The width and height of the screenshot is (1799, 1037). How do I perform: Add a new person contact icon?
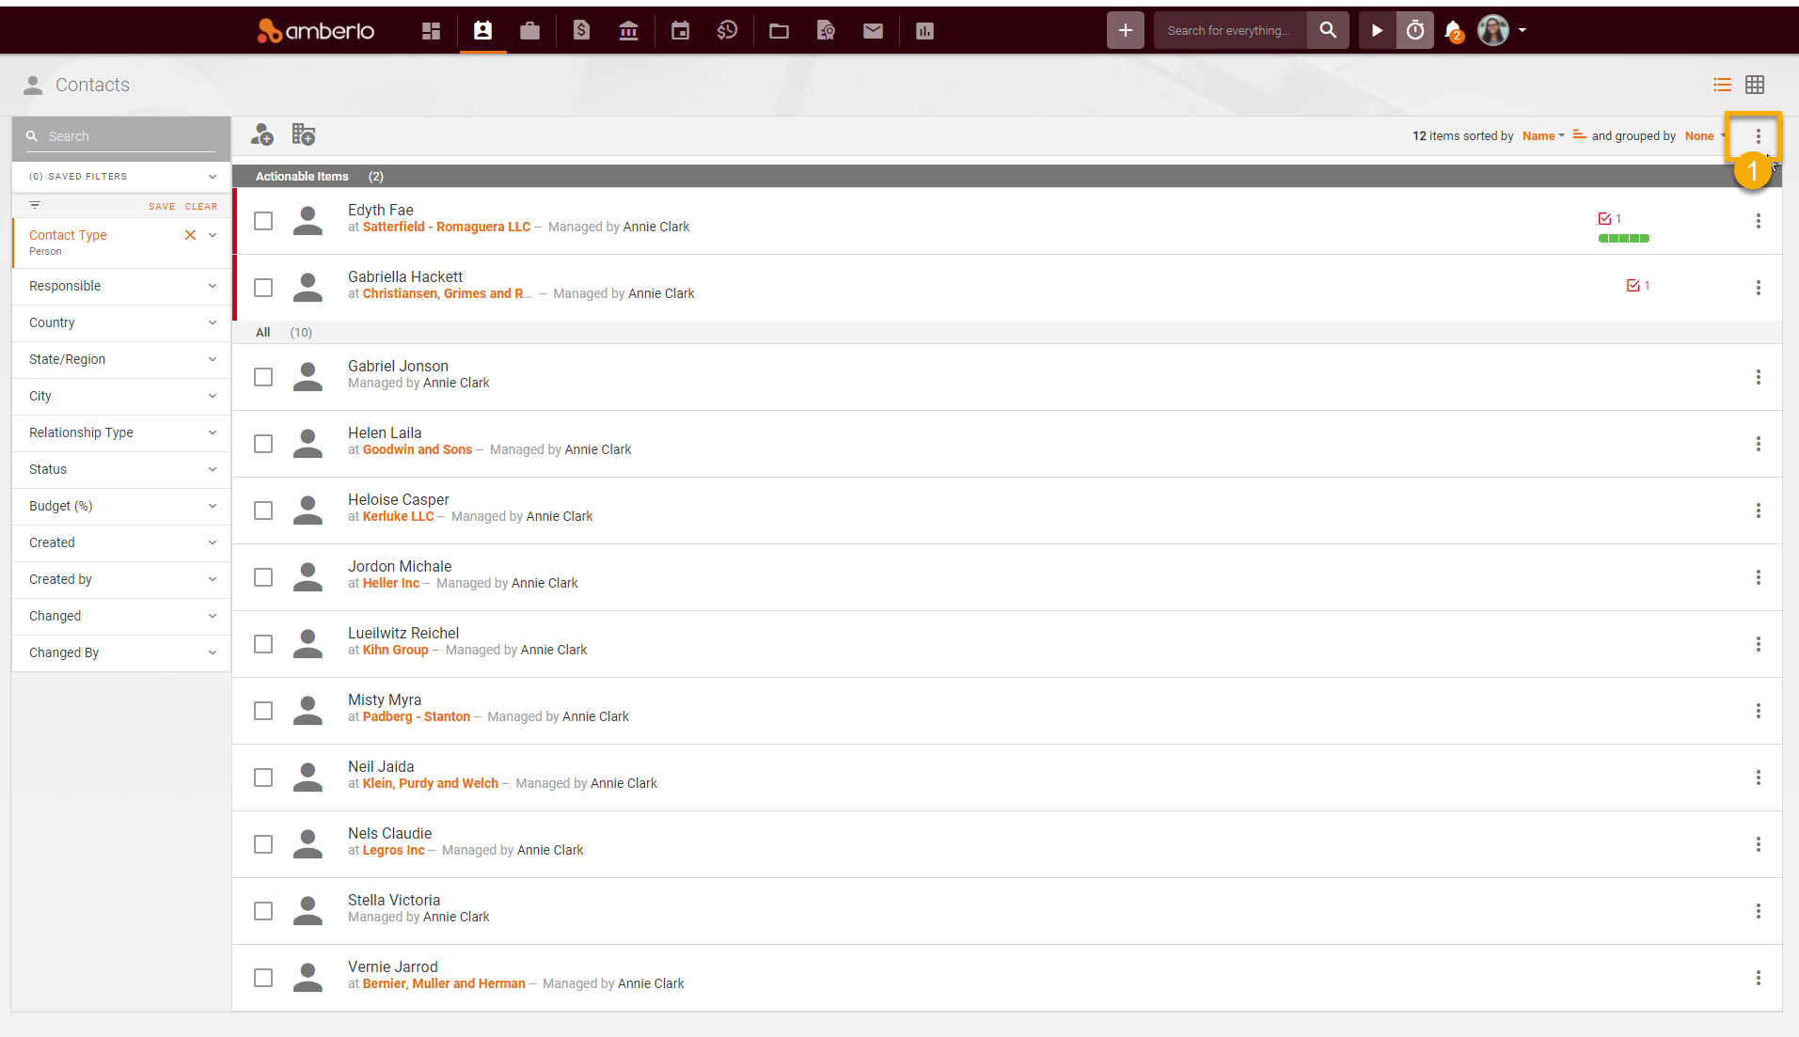pos(262,135)
